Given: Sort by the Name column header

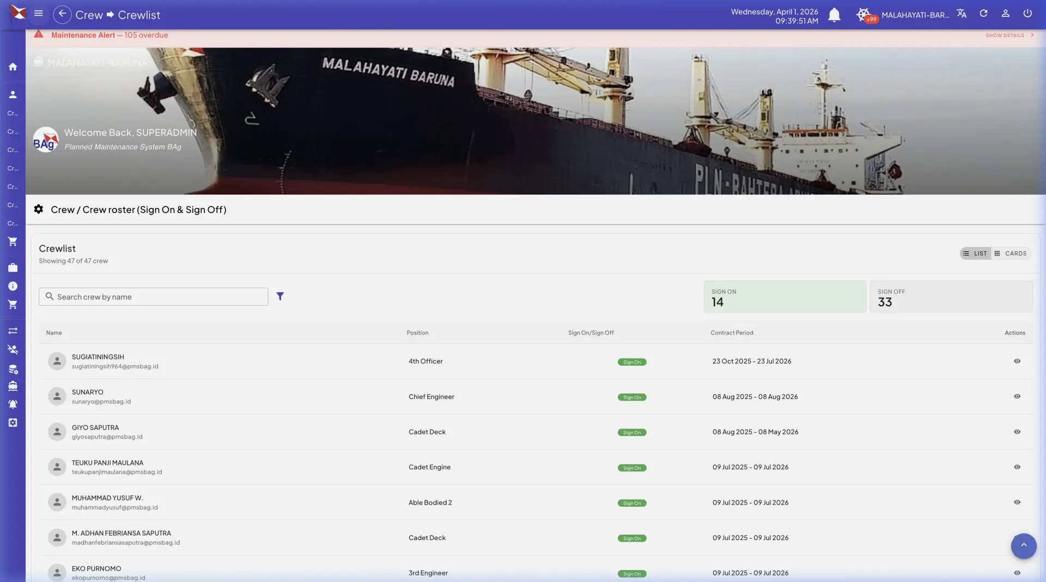Looking at the screenshot, I should 54,332.
